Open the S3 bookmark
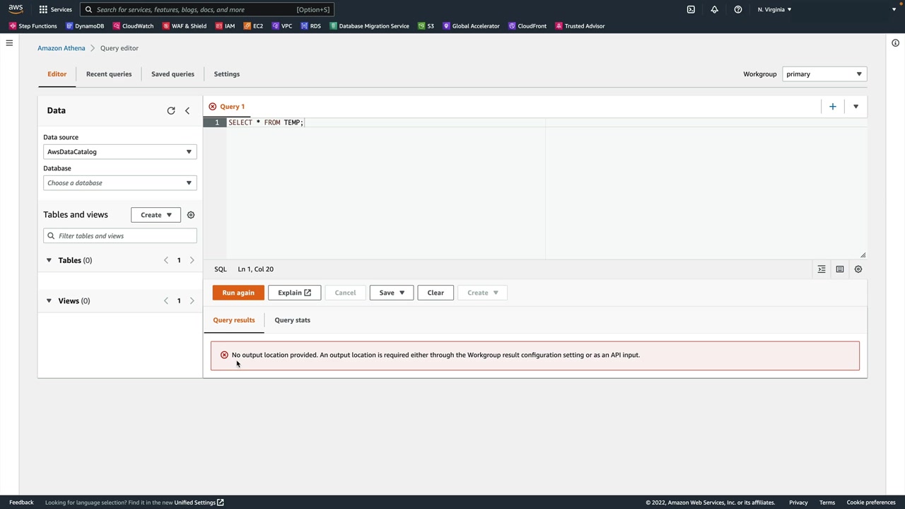 [x=426, y=26]
